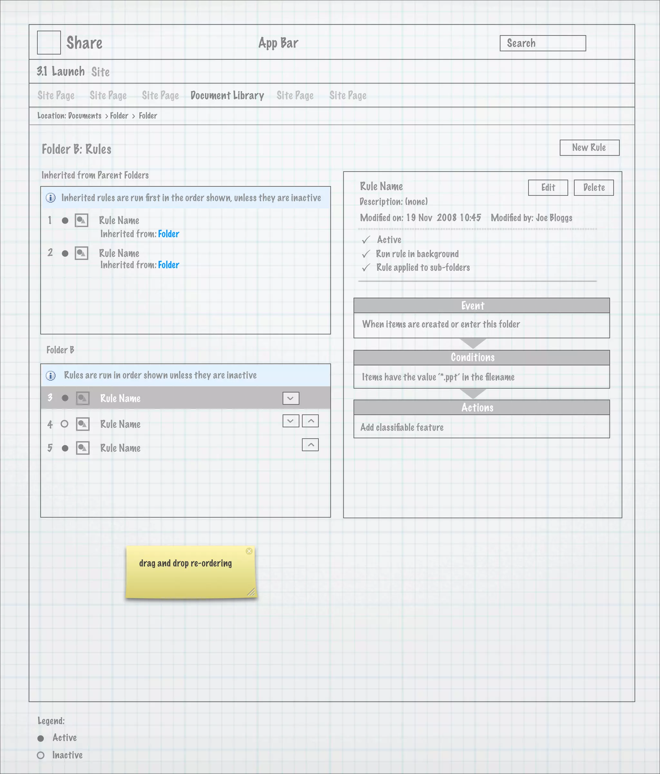660x774 pixels.
Task: Move rule 3 down with chevron
Action: pos(291,399)
